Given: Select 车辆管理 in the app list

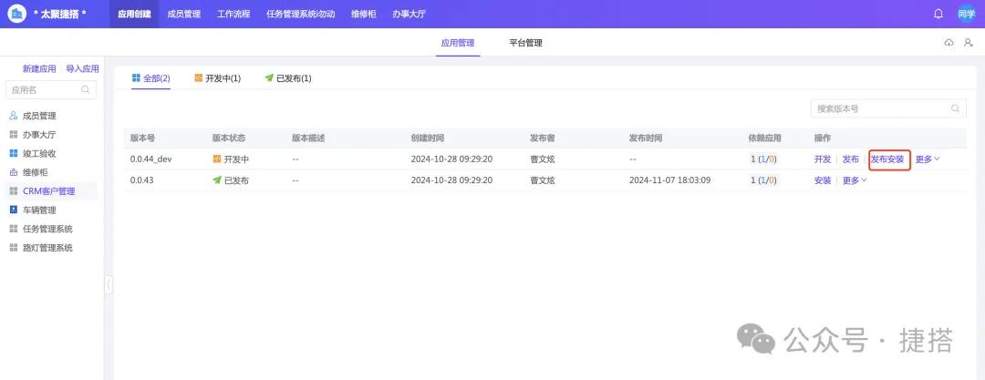Looking at the screenshot, I should tap(39, 210).
